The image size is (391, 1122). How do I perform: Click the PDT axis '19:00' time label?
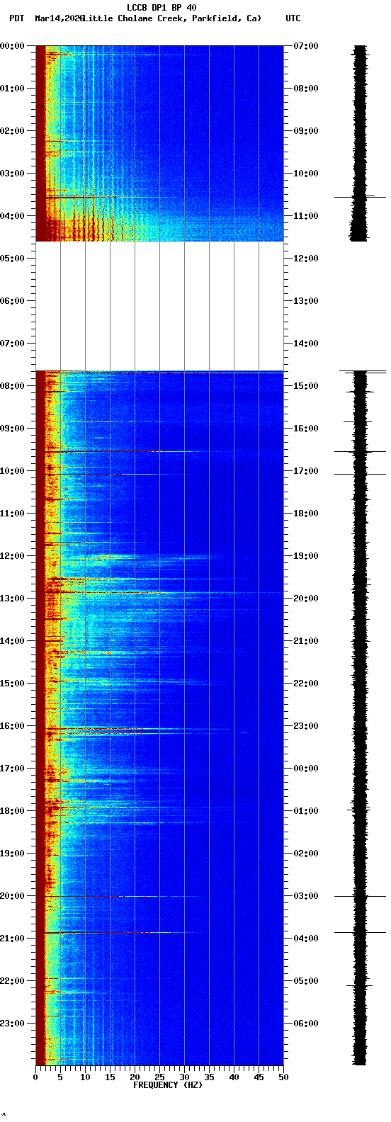12,854
